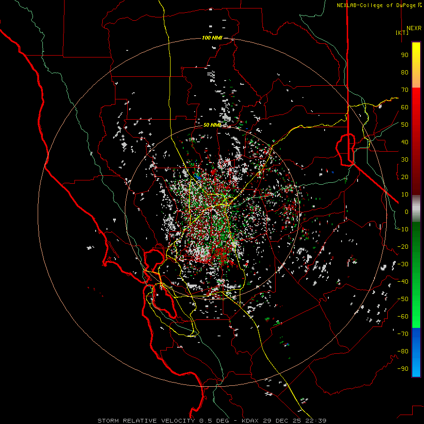Image resolution: width=424 pixels, height=424 pixels.
Task: Click the 50 NMI range ring label
Action: pyautogui.click(x=212, y=125)
